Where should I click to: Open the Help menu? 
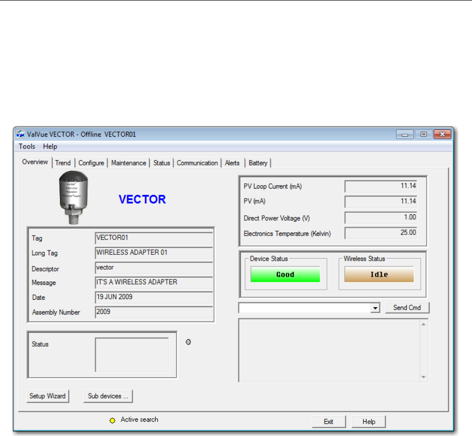[x=50, y=147]
